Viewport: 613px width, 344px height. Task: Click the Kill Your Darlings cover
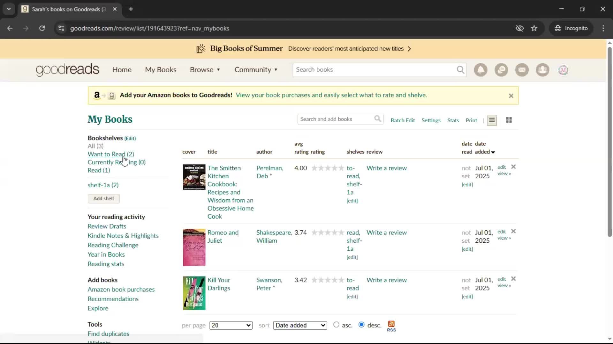pyautogui.click(x=194, y=293)
